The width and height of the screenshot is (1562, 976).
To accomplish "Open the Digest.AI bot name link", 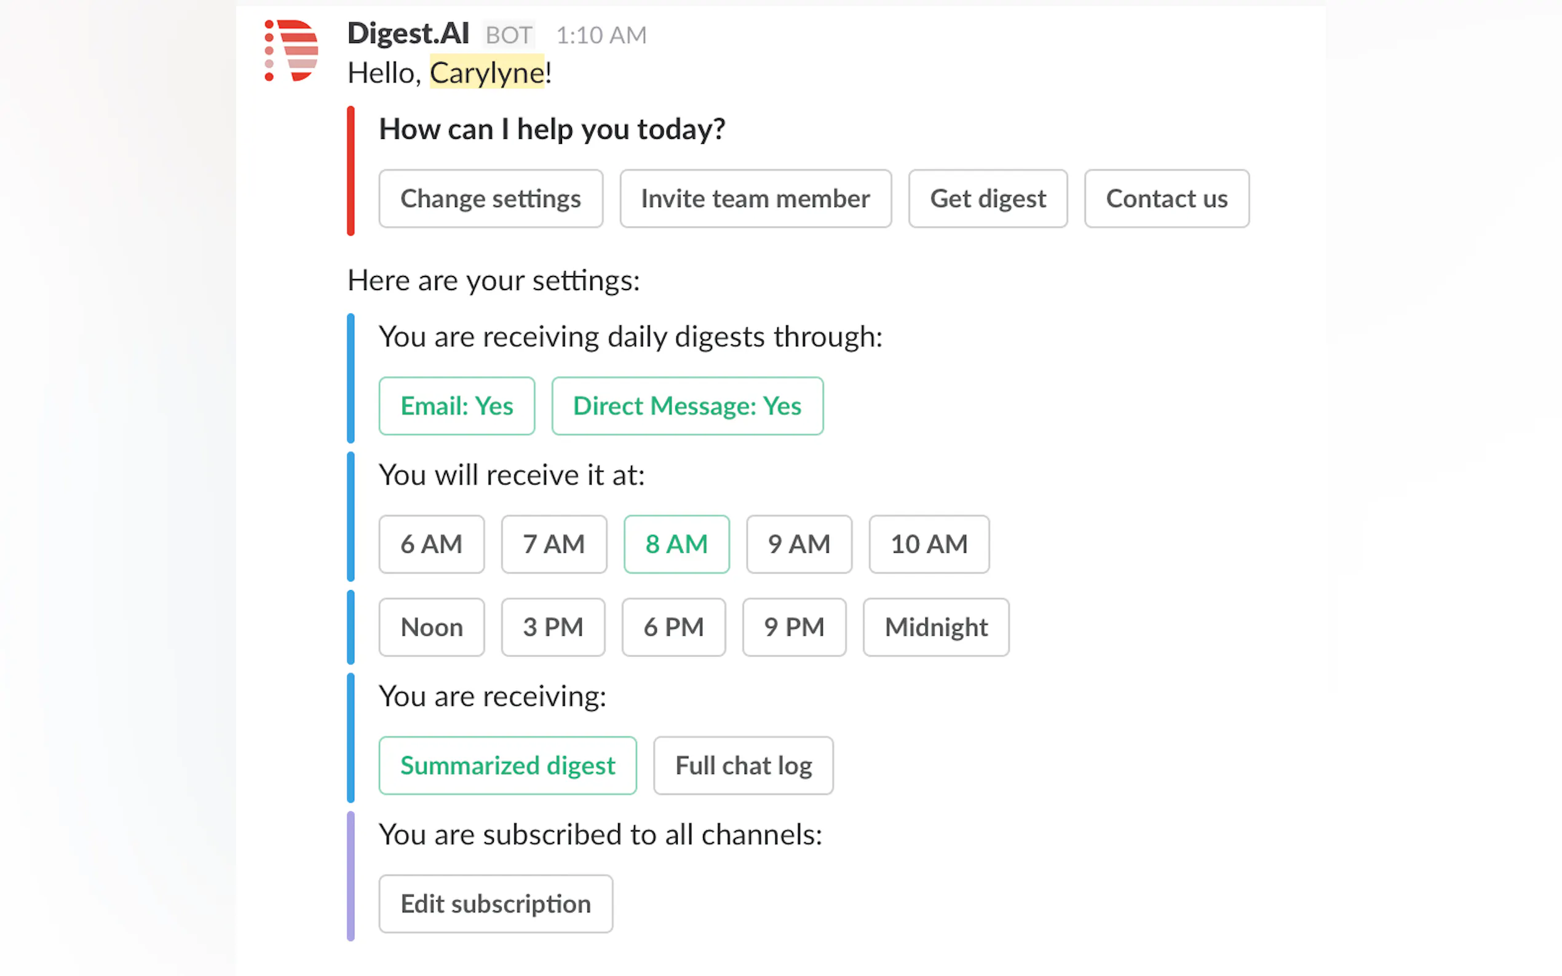I will pyautogui.click(x=408, y=34).
